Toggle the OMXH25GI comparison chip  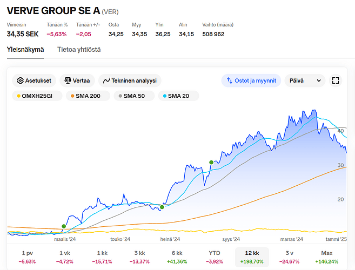tap(37, 96)
